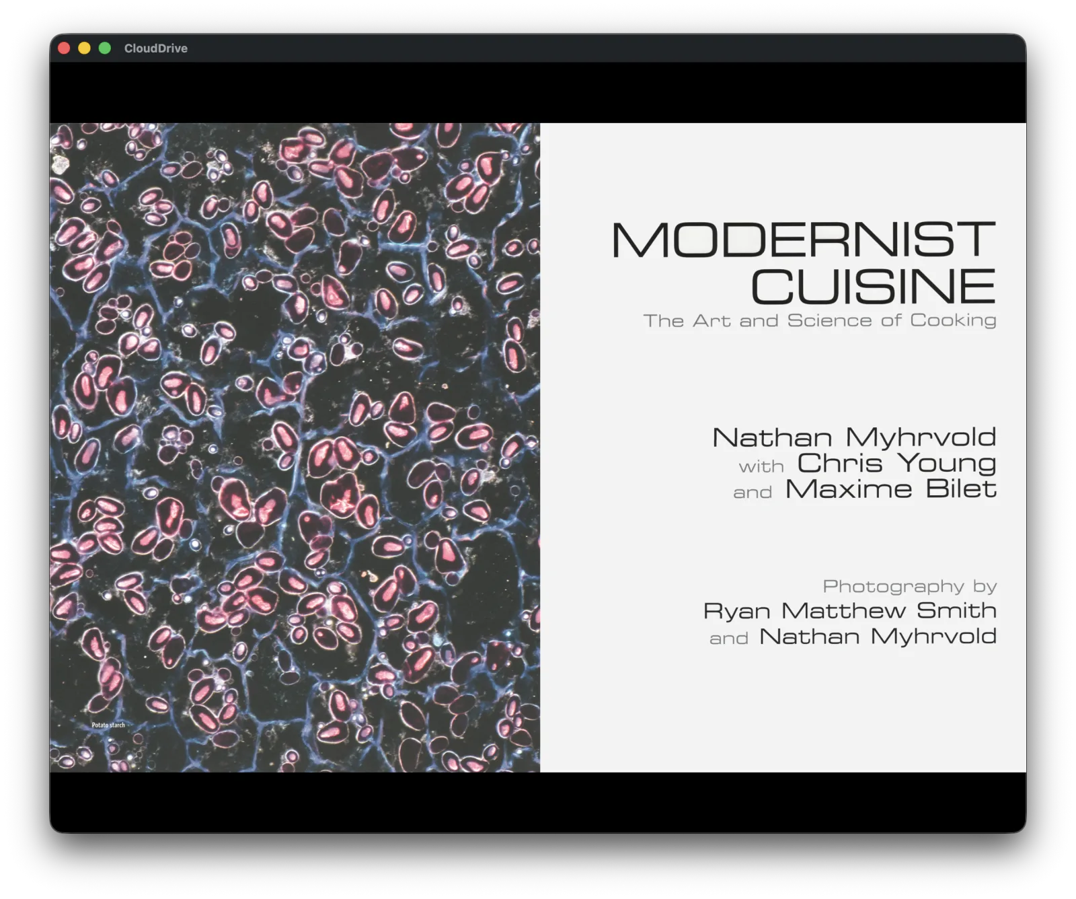The height and width of the screenshot is (899, 1076).
Task: Click the name "Ryan Matthew Smith"
Action: point(850,610)
